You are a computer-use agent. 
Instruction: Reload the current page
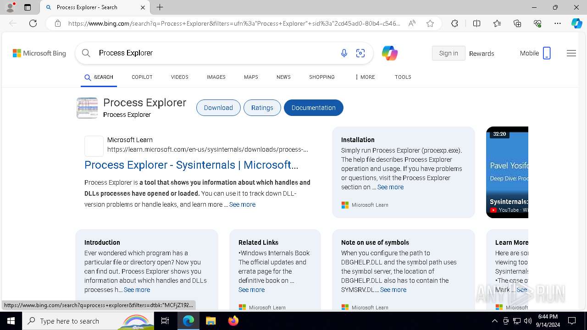pyautogui.click(x=33, y=23)
